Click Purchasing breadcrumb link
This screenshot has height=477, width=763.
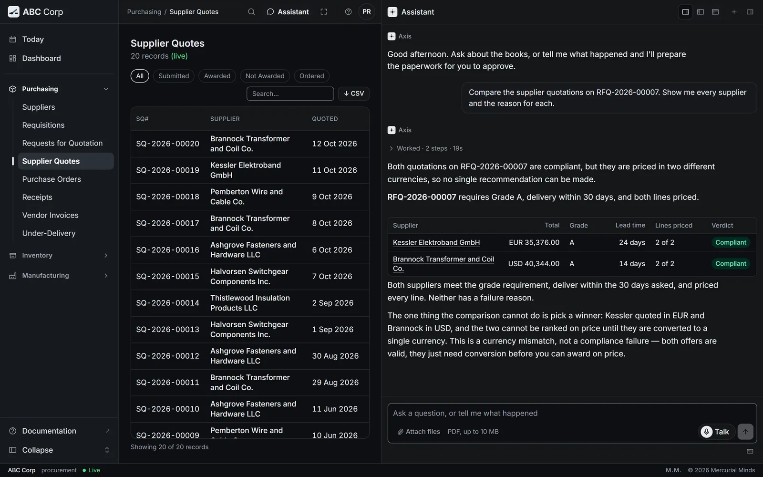tap(144, 12)
